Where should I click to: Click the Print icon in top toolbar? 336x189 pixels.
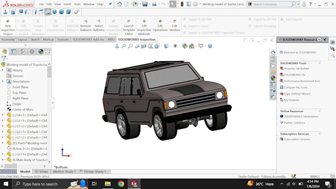tap(154, 4)
